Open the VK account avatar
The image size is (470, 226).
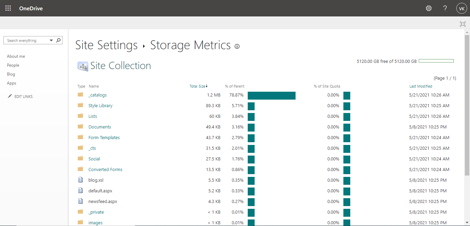[461, 8]
